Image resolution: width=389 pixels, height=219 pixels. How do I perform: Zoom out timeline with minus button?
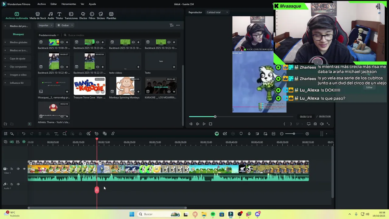click(282, 134)
